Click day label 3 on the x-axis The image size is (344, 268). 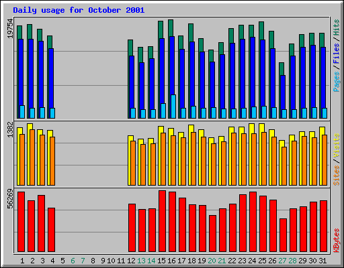pos(42,261)
